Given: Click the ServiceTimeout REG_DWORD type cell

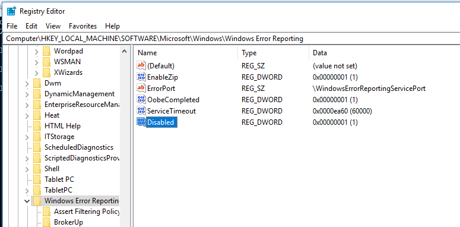Looking at the screenshot, I should coord(262,111).
